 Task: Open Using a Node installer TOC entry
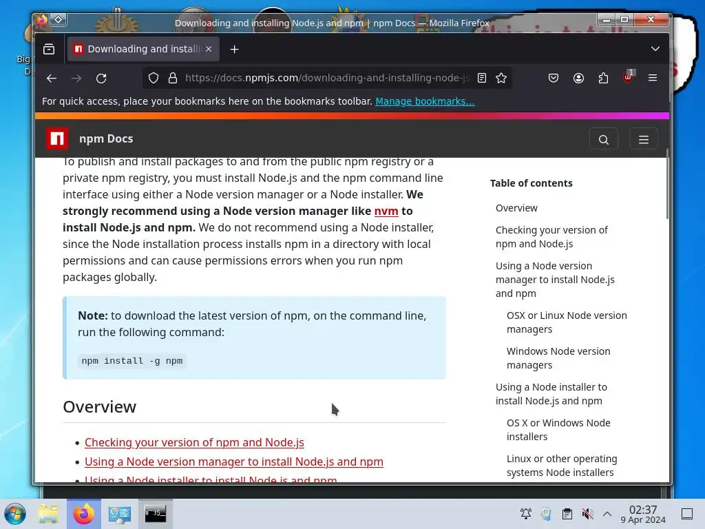coord(551,393)
